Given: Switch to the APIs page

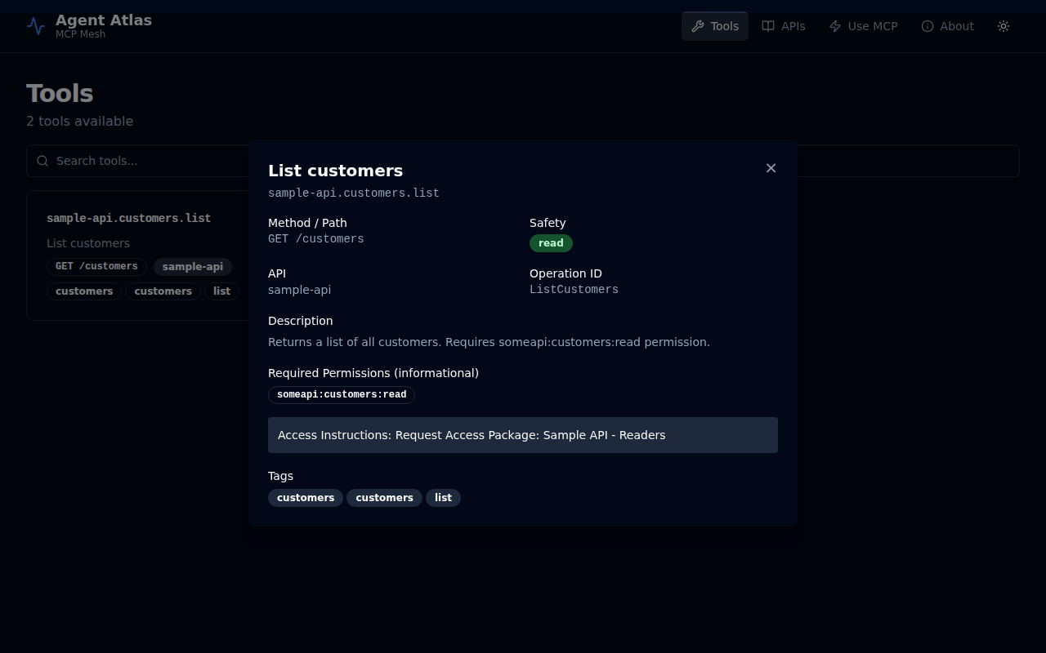Looking at the screenshot, I should (x=784, y=26).
